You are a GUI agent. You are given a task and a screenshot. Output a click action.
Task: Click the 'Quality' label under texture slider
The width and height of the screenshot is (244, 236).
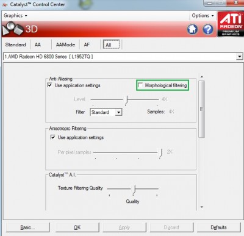(132, 201)
